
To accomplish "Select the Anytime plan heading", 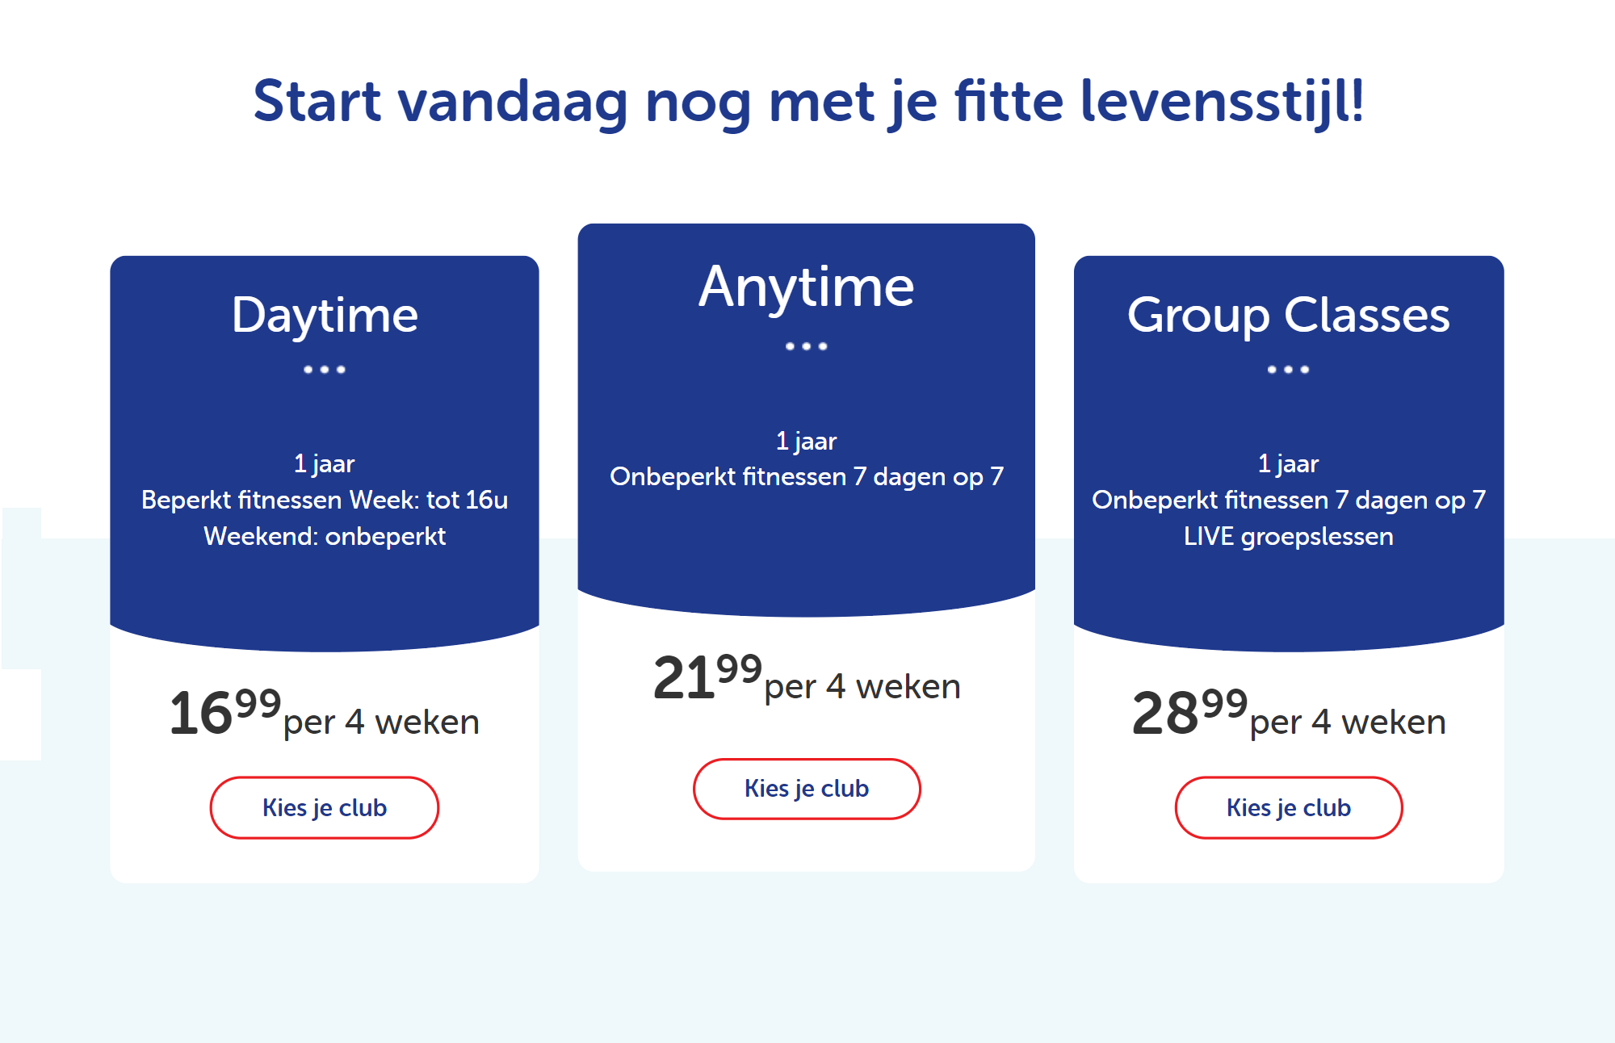I will [807, 287].
